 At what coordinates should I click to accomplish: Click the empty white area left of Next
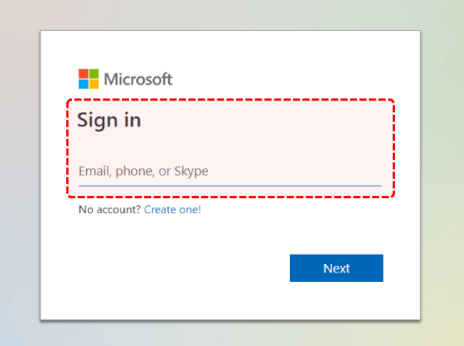(x=165, y=268)
